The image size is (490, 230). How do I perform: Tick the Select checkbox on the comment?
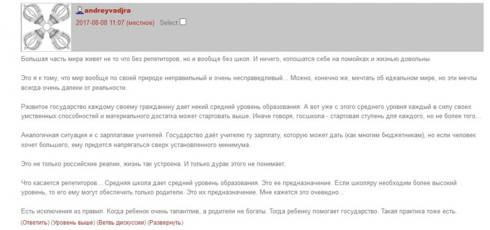coord(183,22)
